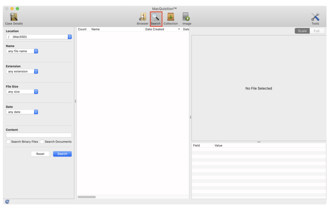Open the 'any size' dropdown
Screen dimensions: 330x210
(22, 91)
